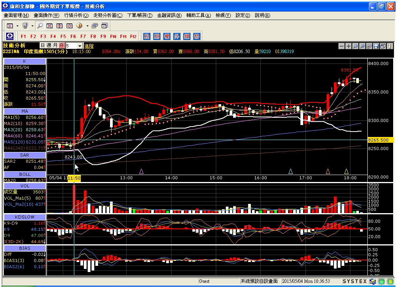397x287 pixels.
Task: Click the BIAS indicator panel header
Action: point(25,248)
